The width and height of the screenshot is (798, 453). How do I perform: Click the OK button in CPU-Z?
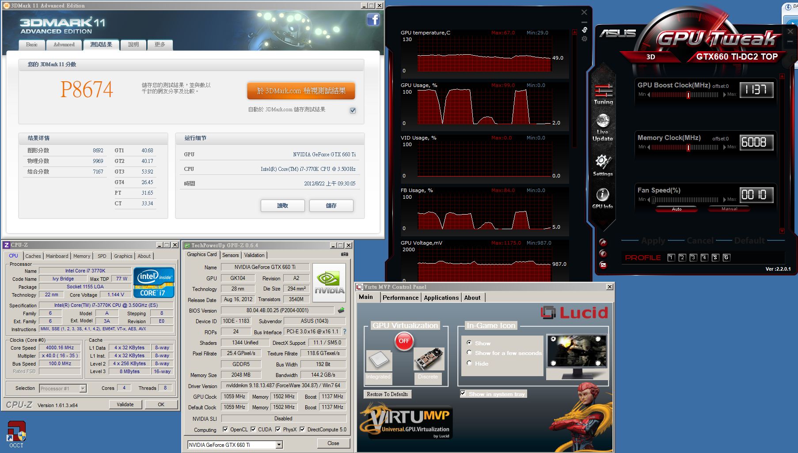click(161, 404)
